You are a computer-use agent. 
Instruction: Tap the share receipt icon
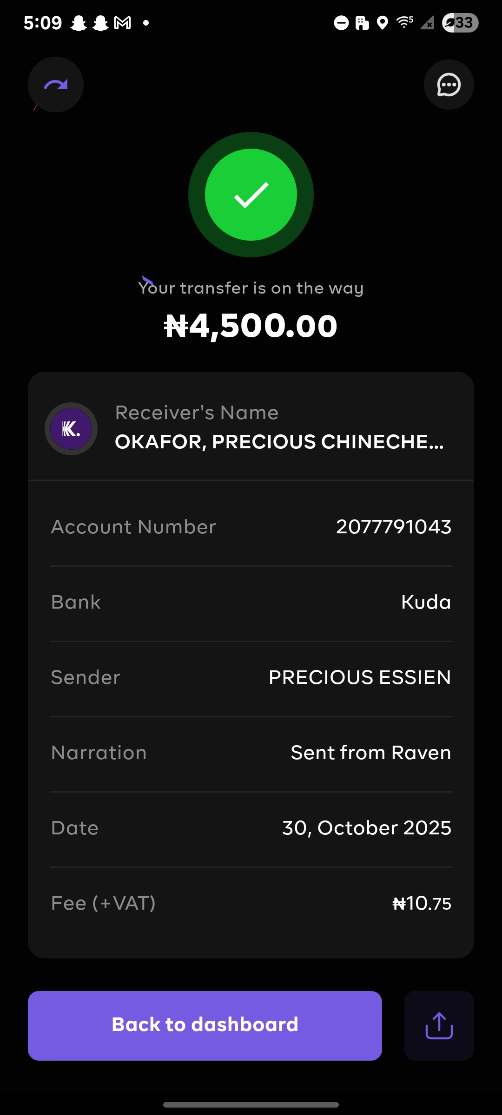439,1026
